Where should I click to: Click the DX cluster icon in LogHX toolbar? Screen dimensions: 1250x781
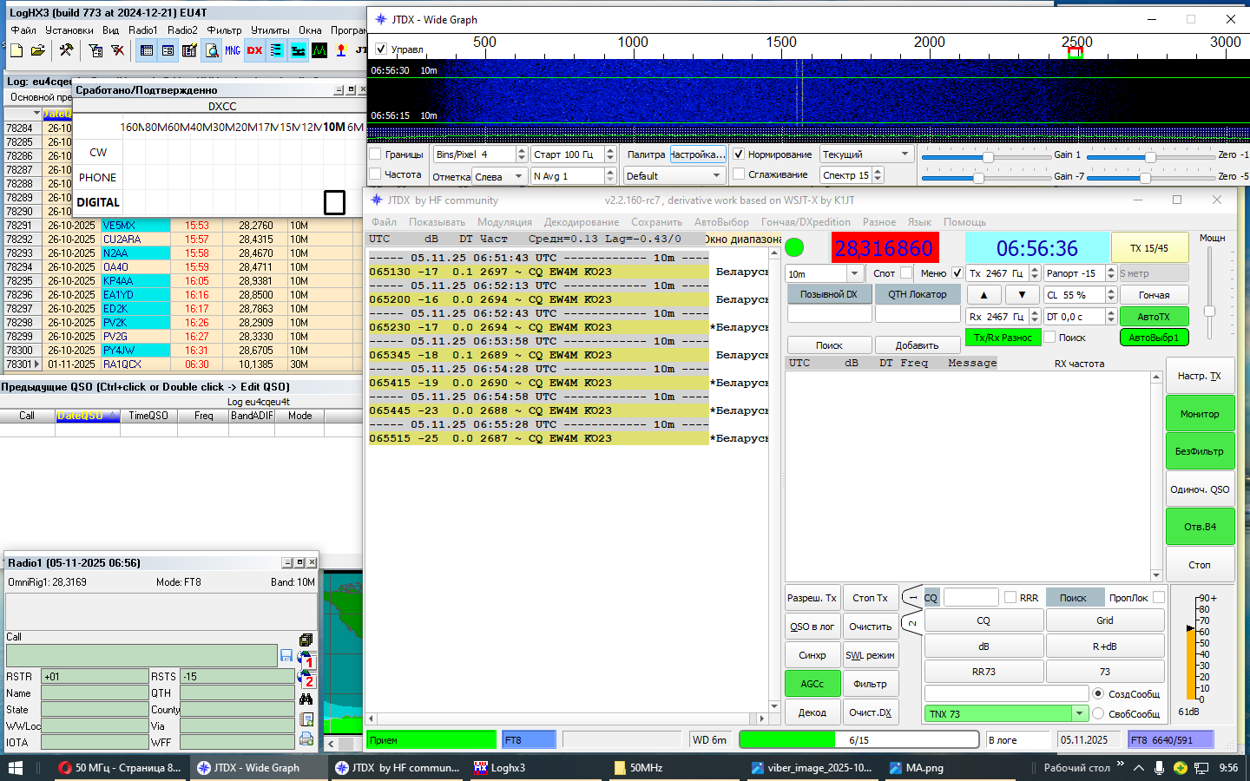(x=254, y=50)
